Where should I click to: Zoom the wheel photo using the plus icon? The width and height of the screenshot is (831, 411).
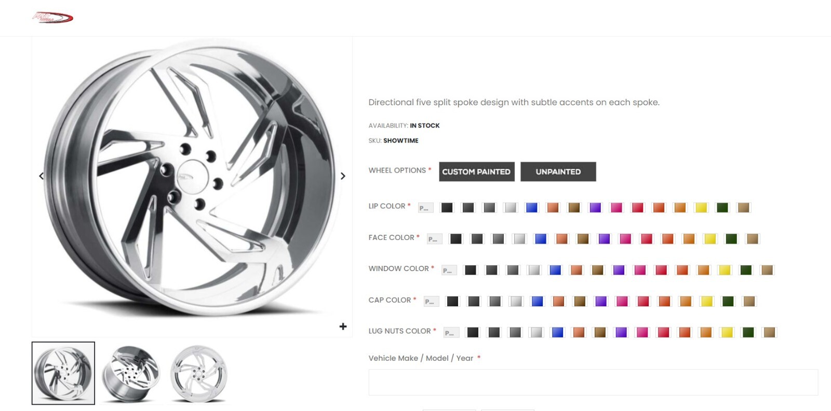[343, 325]
